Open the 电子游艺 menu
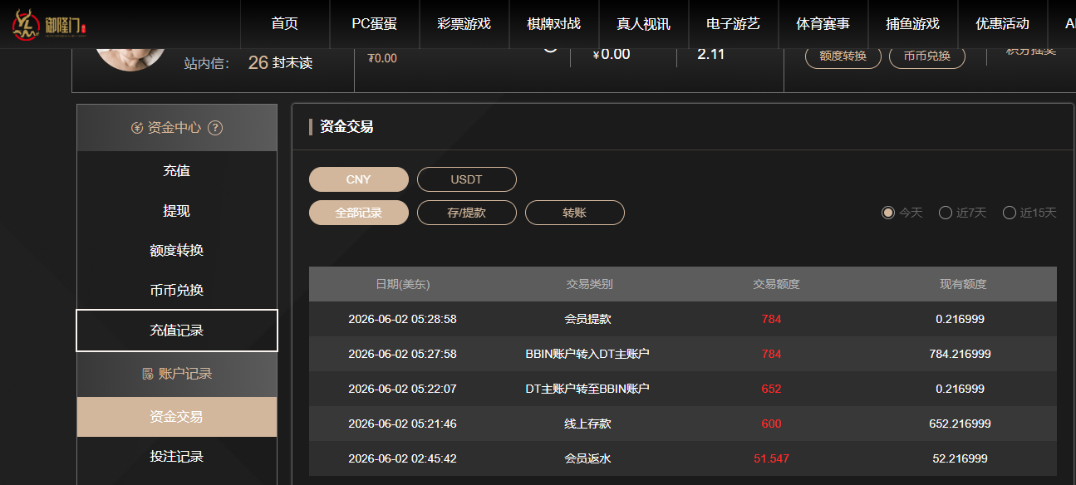 733,24
